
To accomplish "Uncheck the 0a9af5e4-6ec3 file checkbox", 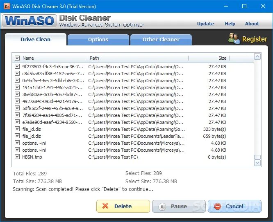I will pos(17,80).
